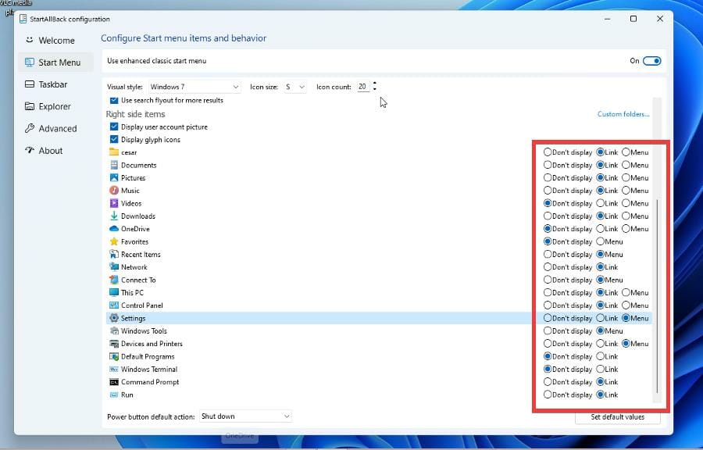Image resolution: width=703 pixels, height=450 pixels.
Task: Click the items list vertical scrollbar
Action: [657, 296]
